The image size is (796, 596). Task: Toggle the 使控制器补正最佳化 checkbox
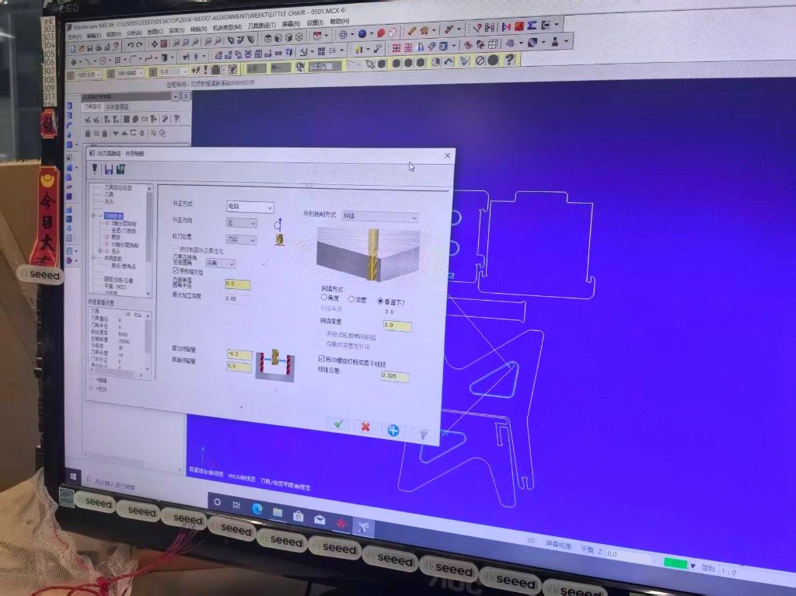pos(176,249)
